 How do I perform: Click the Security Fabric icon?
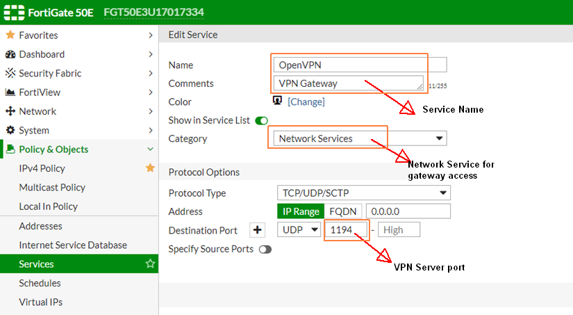10,73
